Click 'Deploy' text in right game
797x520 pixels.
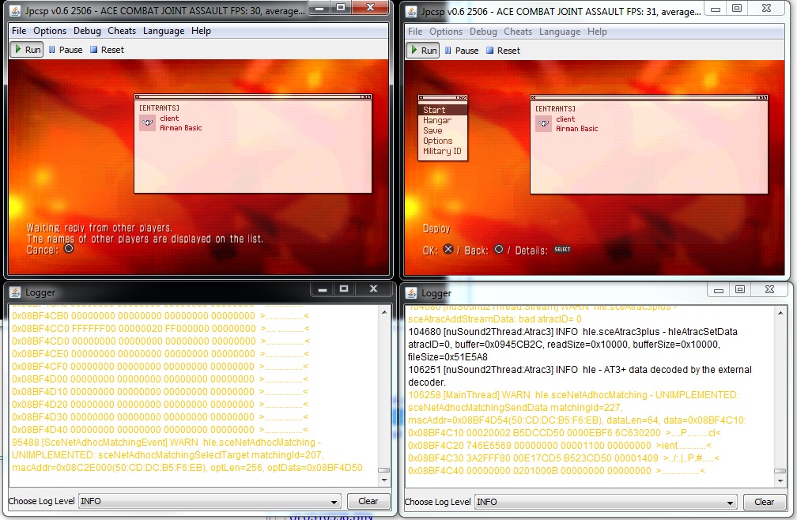point(436,228)
